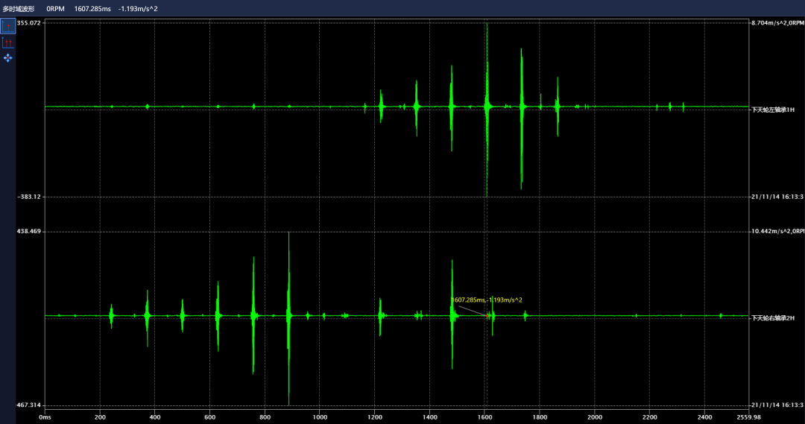Click the 1000 tick on time axis

[319, 418]
